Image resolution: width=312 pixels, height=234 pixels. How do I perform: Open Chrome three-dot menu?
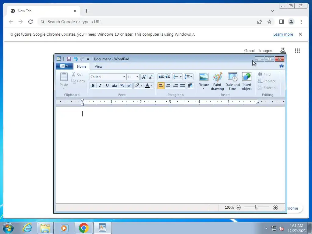point(301,22)
